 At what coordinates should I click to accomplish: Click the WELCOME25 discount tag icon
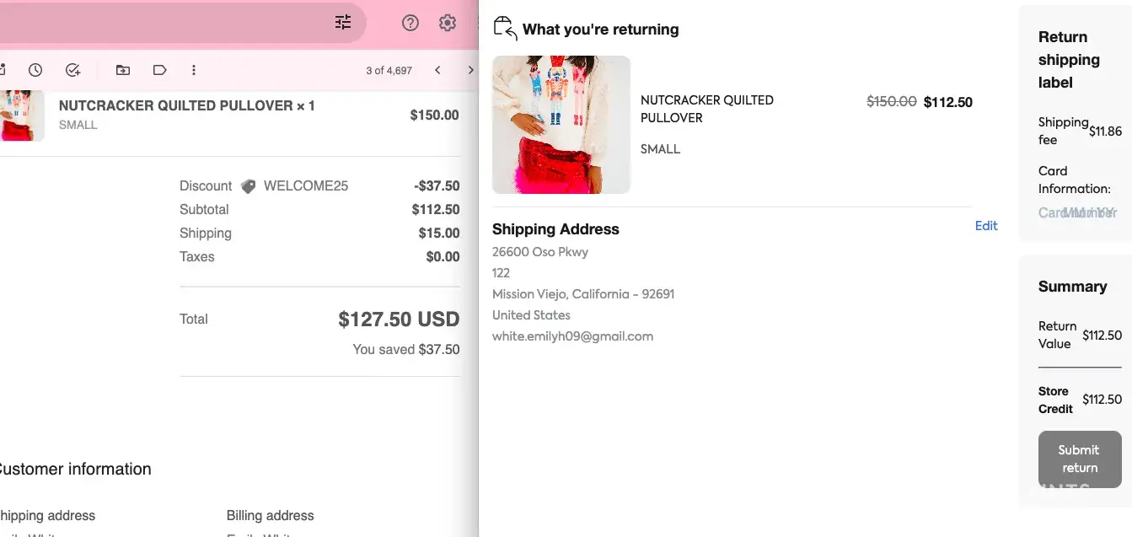point(248,186)
